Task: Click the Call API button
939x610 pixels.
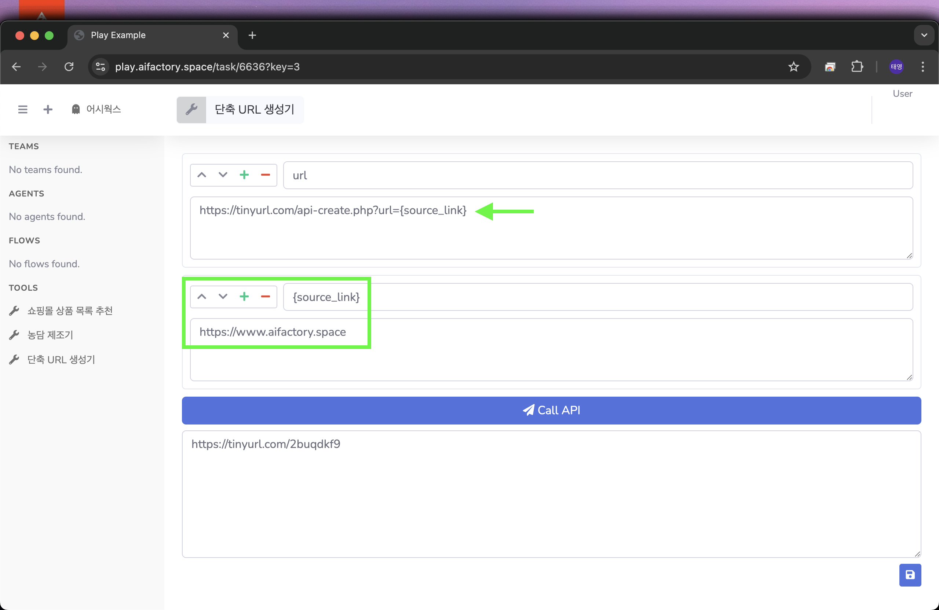Action: pyautogui.click(x=551, y=411)
